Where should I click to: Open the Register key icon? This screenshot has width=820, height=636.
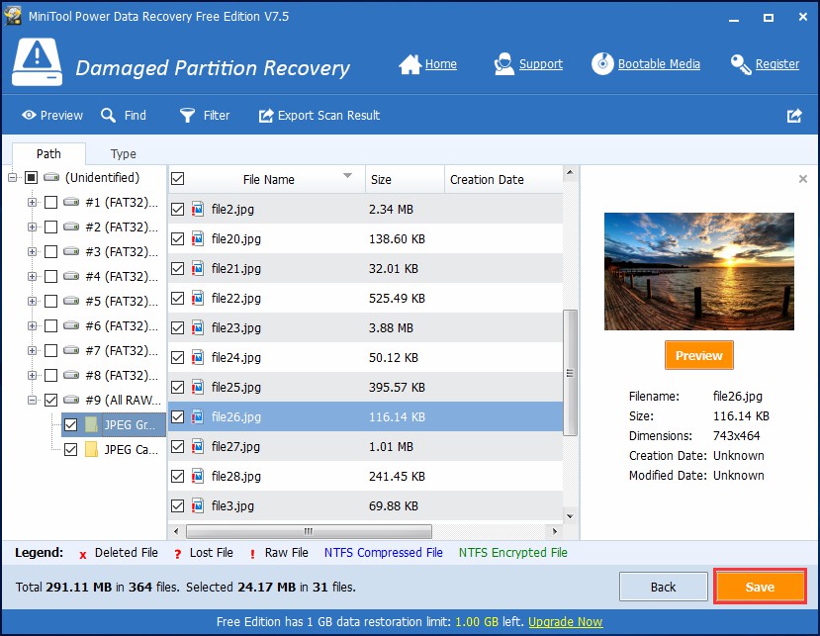(741, 63)
